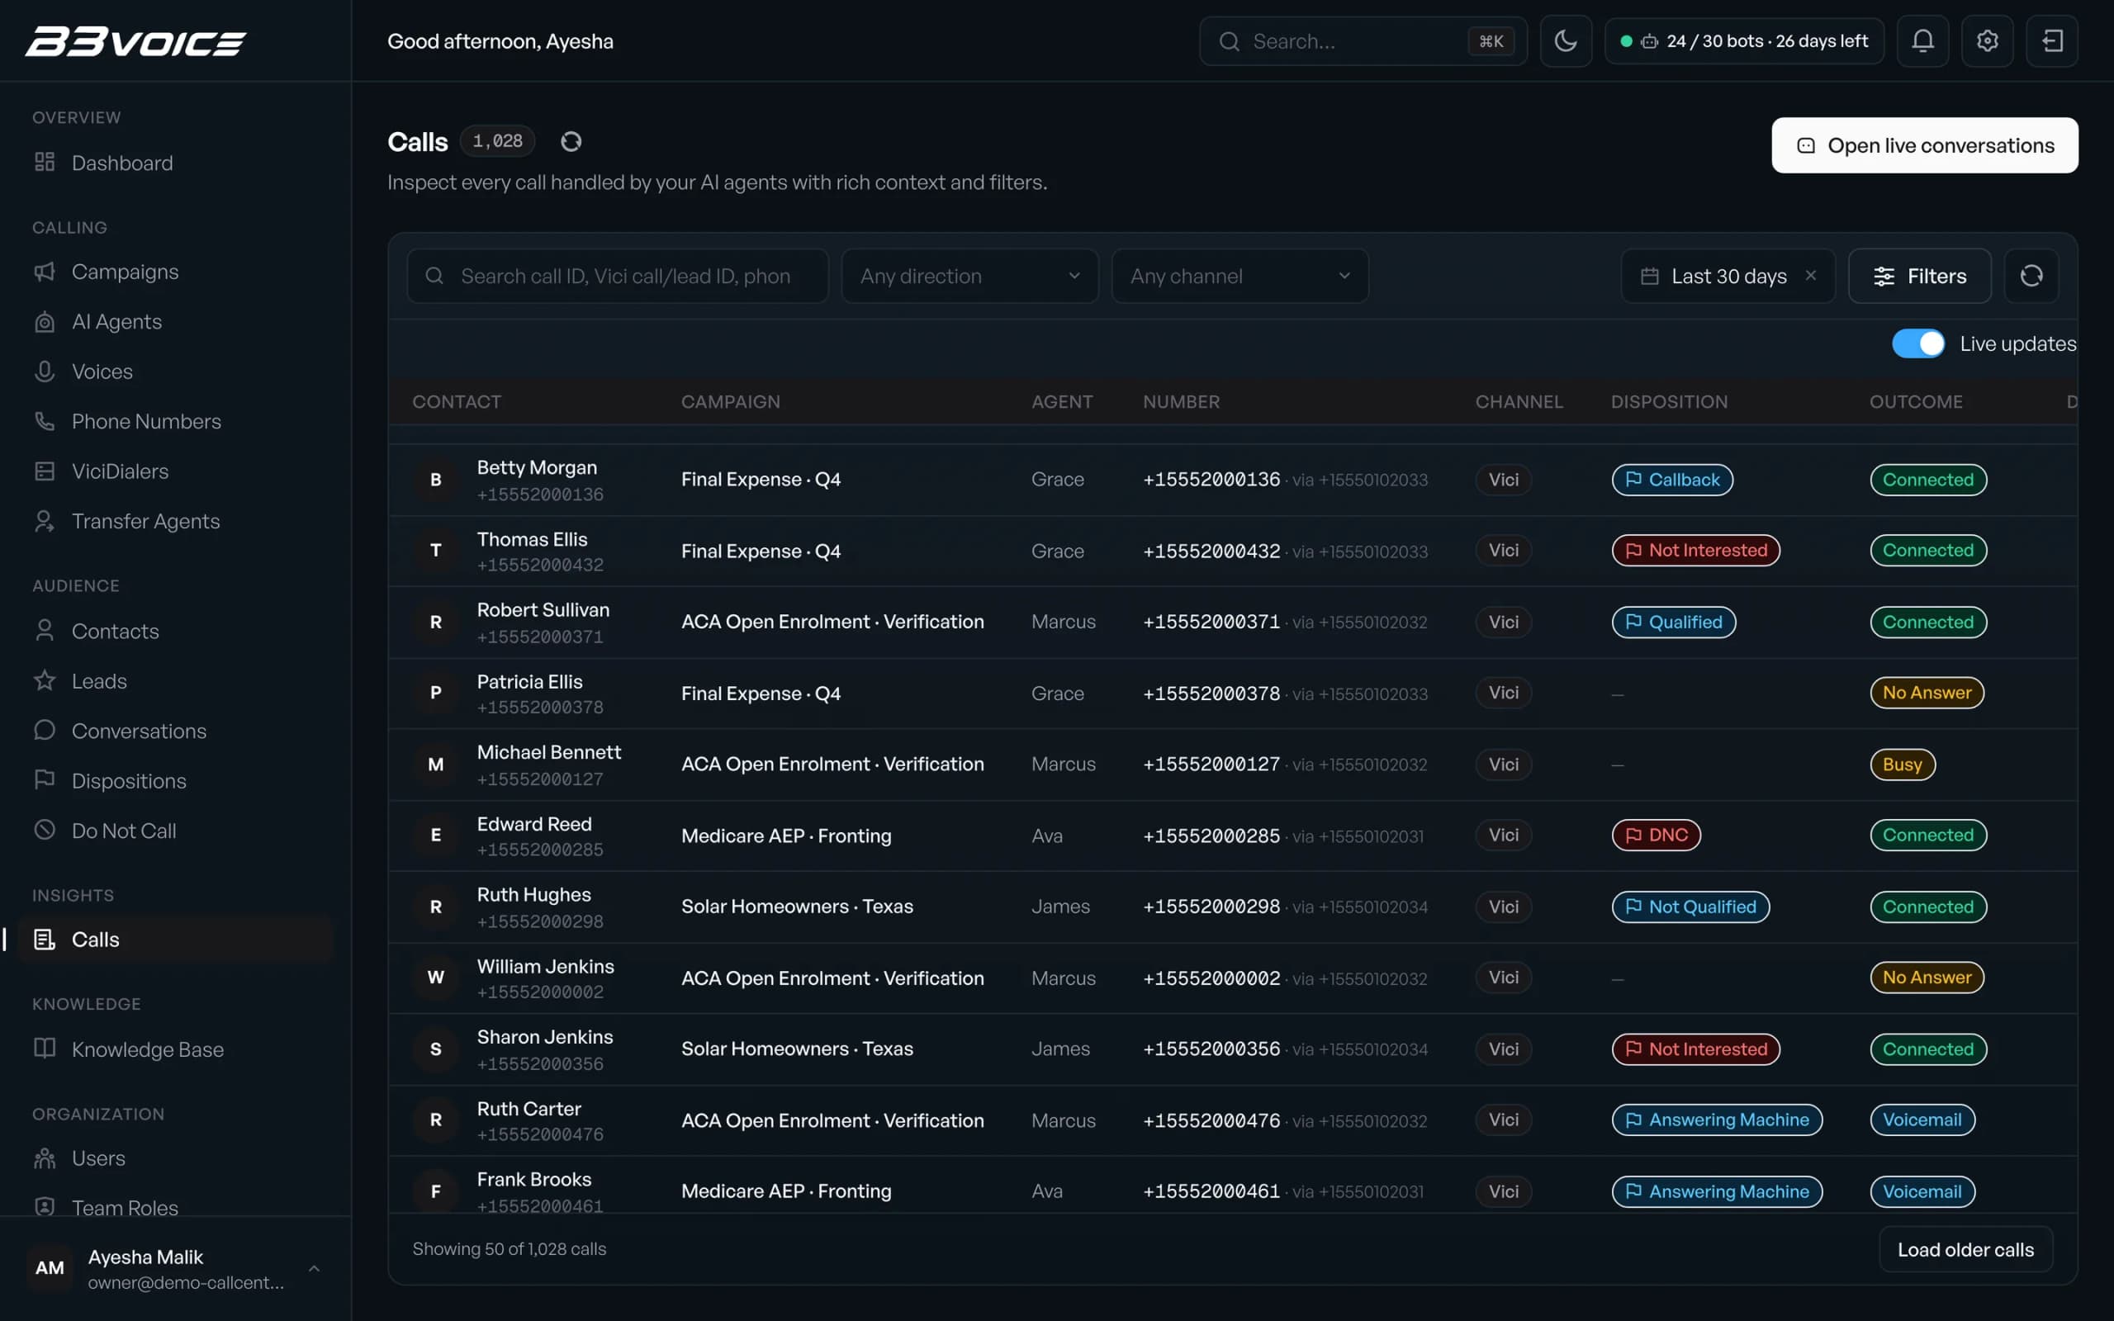
Task: Click refresh icon next to Filters button
Action: coord(2031,276)
